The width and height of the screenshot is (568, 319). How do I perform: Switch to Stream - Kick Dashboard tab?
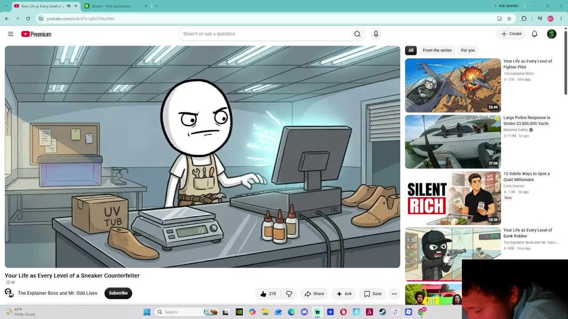point(116,6)
